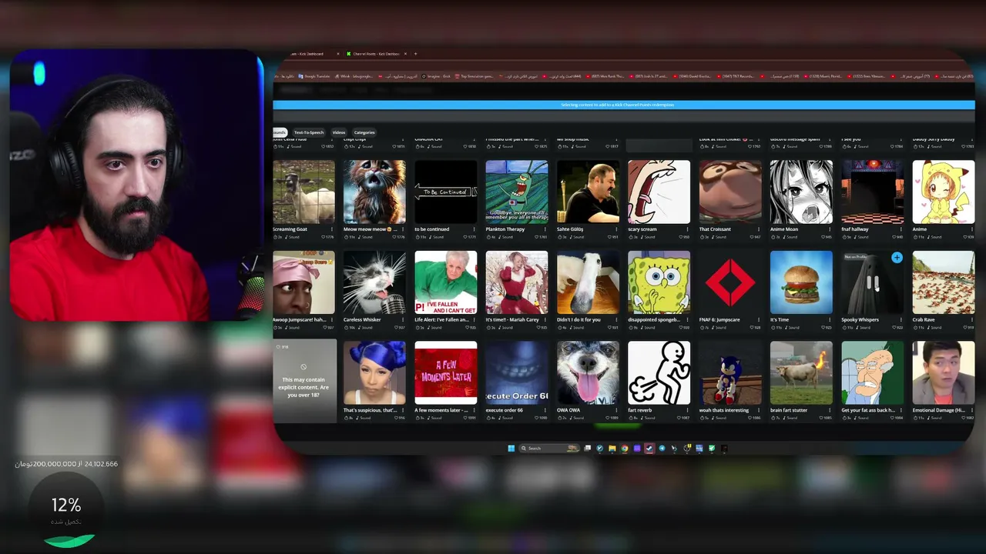Add Spooky Whispers with its blue plus icon
Screen dimensions: 986x554
(x=897, y=258)
